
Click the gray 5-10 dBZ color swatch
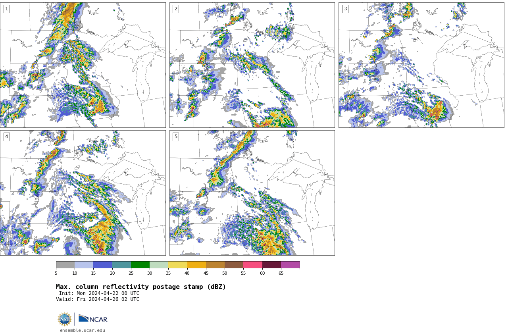coord(65,265)
